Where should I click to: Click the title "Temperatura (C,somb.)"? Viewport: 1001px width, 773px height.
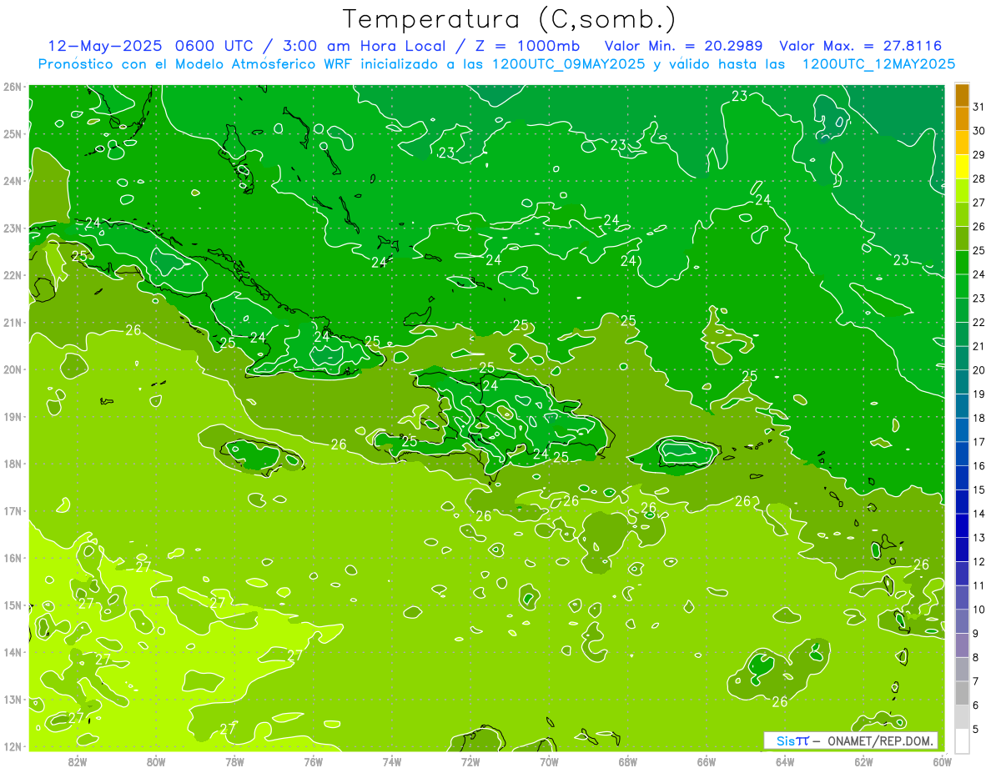coord(510,20)
